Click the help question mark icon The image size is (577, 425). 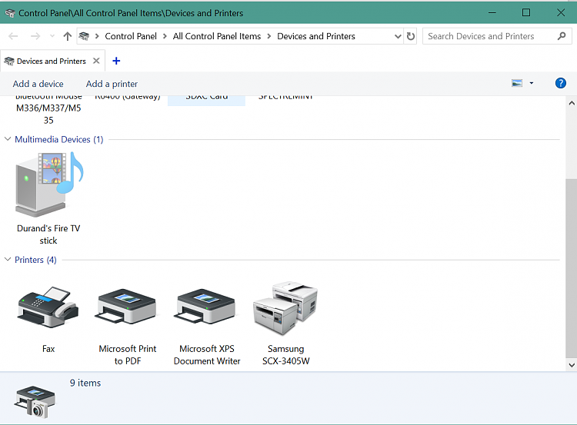coord(560,83)
